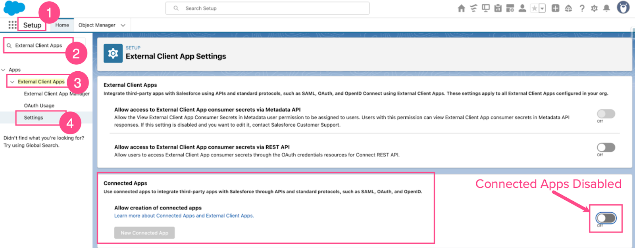Select External Client Apps tree label
Image resolution: width=635 pixels, height=248 pixels.
(41, 82)
